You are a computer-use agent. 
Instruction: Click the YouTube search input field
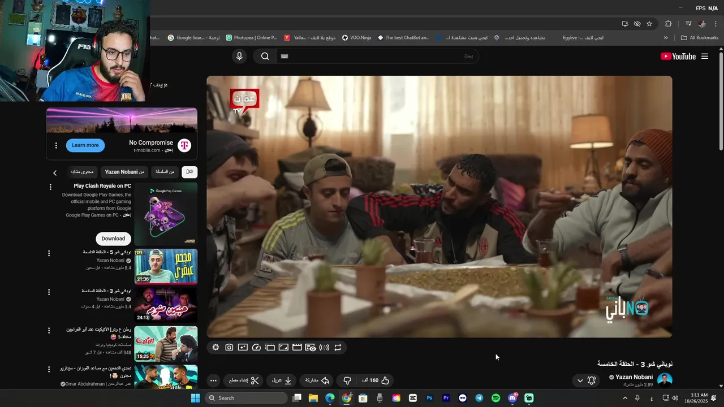click(x=377, y=56)
